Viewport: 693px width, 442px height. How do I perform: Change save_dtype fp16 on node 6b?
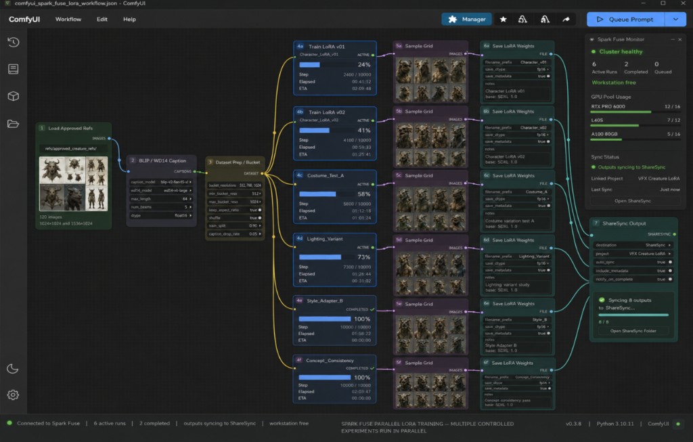[x=516, y=135]
